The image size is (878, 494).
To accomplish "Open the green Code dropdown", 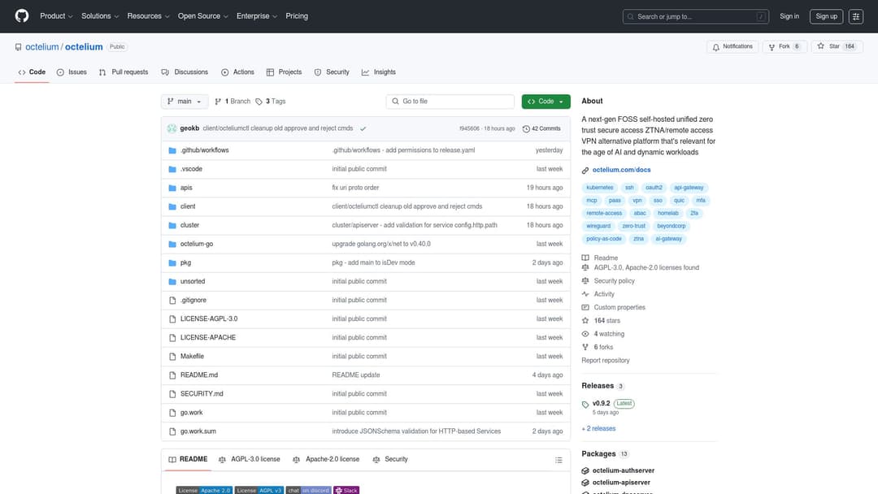I will [546, 102].
